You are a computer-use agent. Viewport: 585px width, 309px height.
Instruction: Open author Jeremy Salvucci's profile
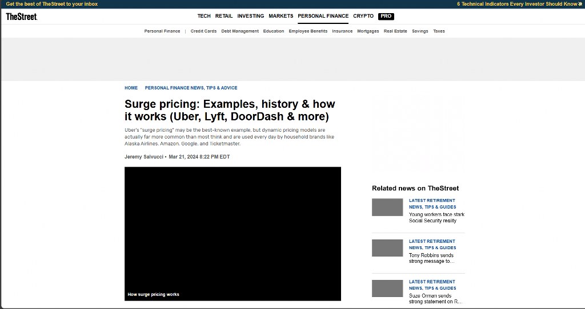point(143,157)
